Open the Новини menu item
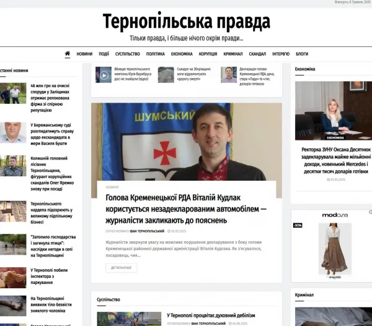The height and width of the screenshot is (326, 372). (x=84, y=54)
